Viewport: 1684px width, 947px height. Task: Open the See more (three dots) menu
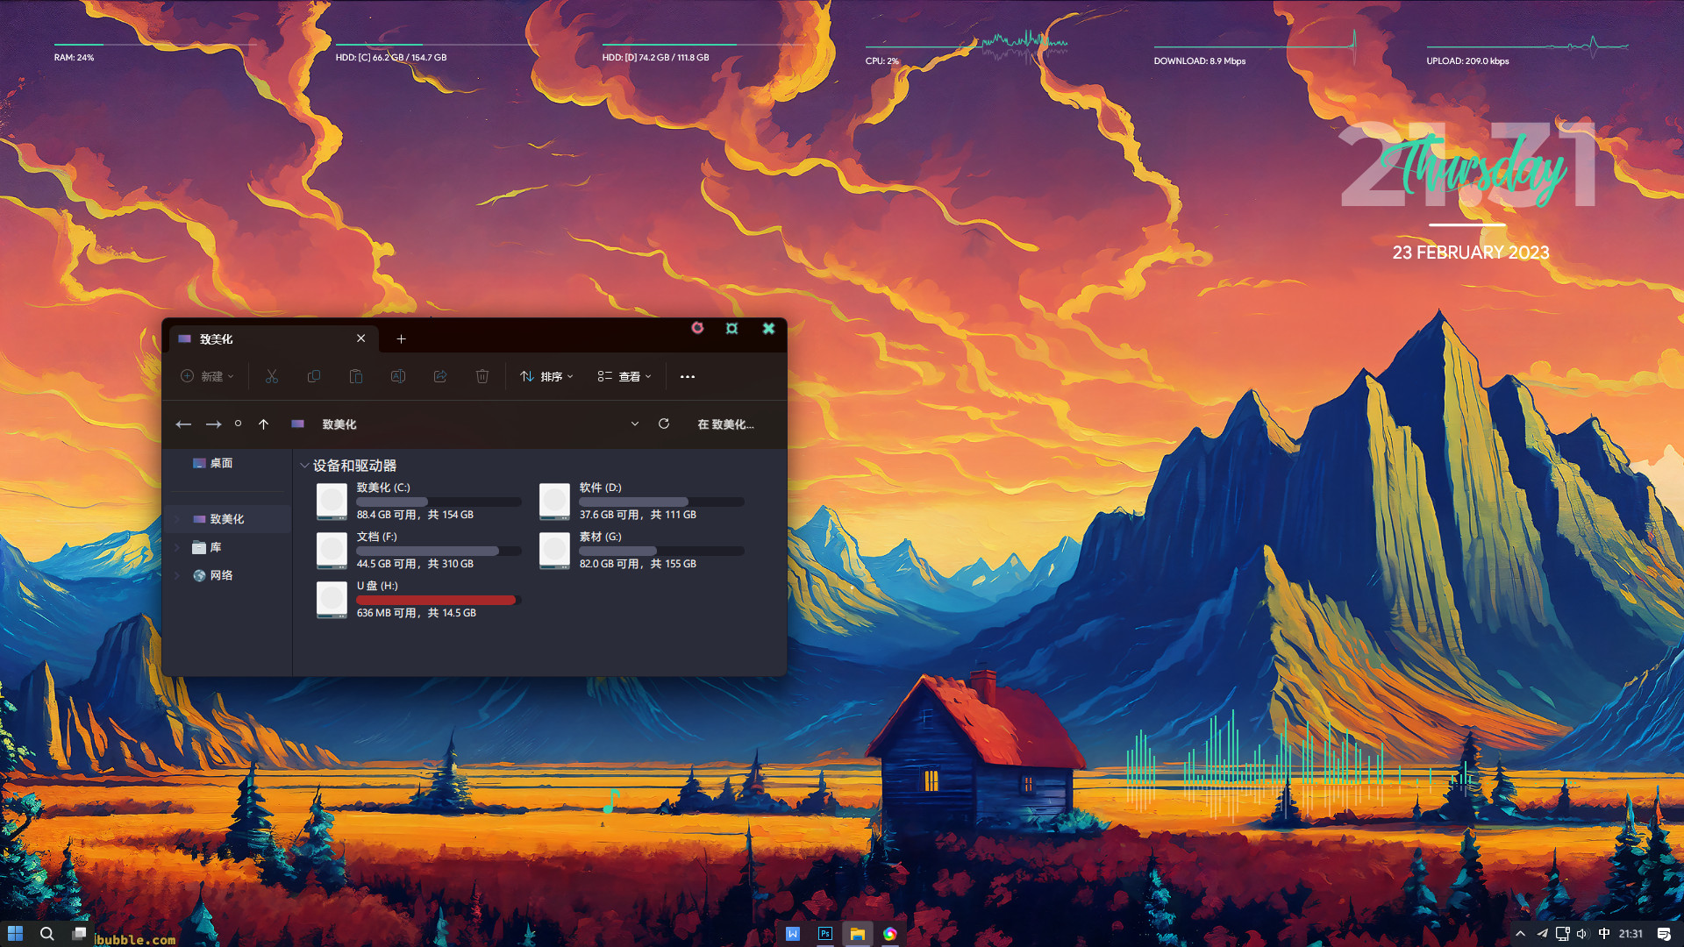pos(688,376)
